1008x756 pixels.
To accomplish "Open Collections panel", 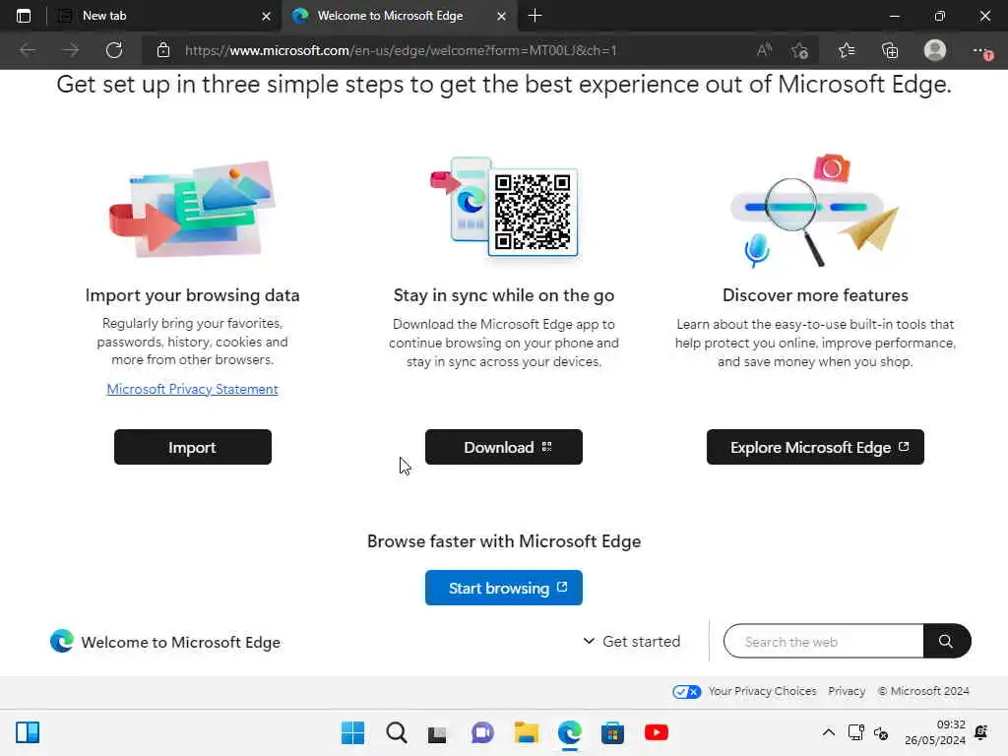I will point(890,50).
